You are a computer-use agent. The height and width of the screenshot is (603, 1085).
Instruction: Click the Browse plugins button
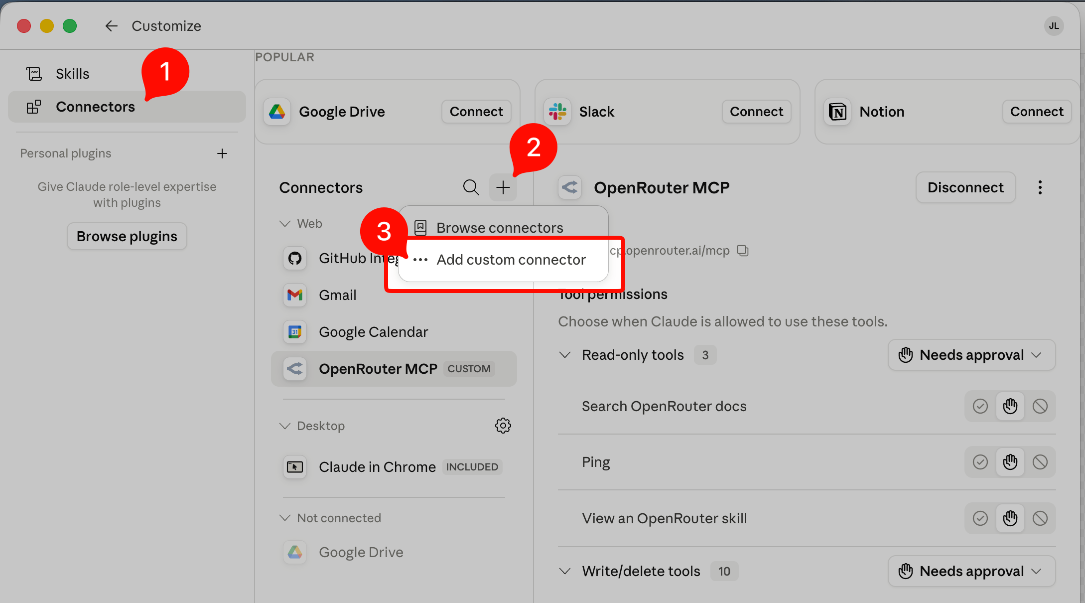pos(127,236)
